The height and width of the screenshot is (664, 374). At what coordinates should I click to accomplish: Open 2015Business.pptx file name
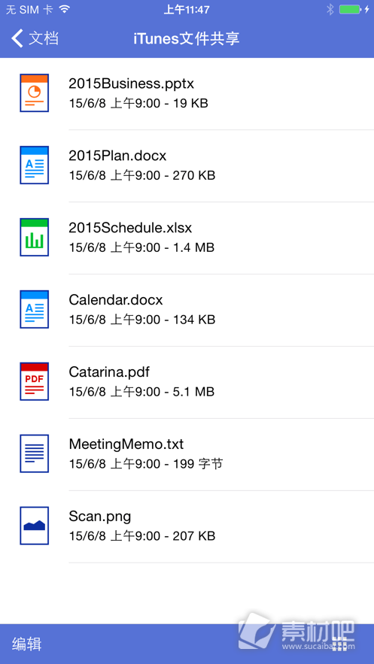tap(131, 83)
